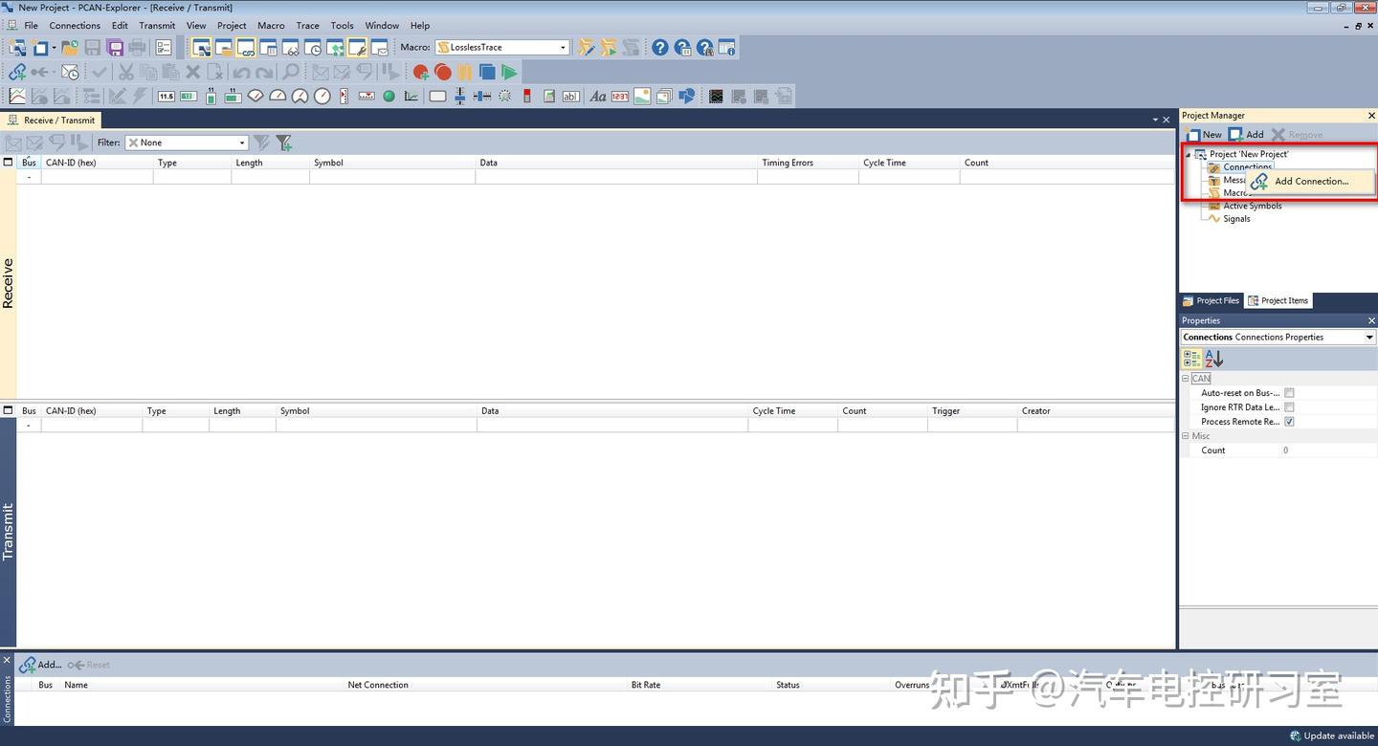Click the Print toolbar icon
The width and height of the screenshot is (1378, 746).
[x=137, y=47]
